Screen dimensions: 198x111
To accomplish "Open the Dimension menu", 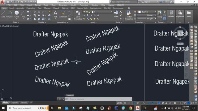I will pyautogui.click(x=63, y=5).
